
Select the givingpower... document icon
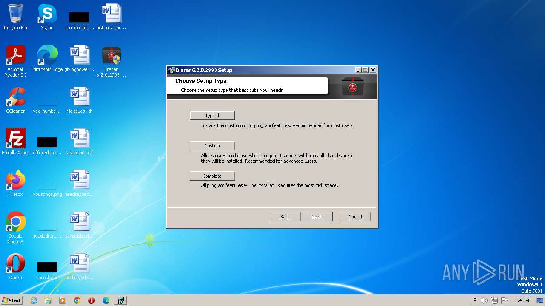79,59
